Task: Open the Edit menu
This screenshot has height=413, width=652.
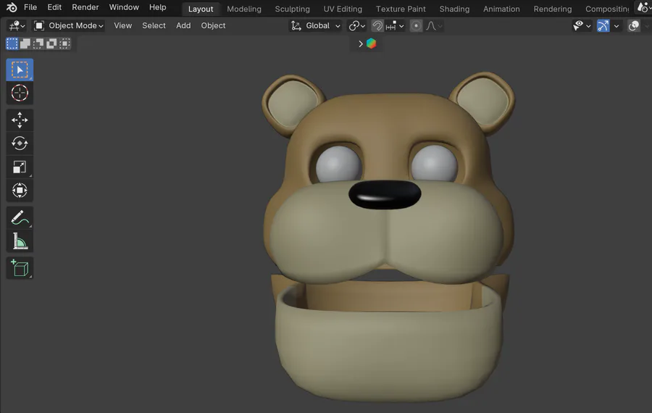Action: pos(54,7)
